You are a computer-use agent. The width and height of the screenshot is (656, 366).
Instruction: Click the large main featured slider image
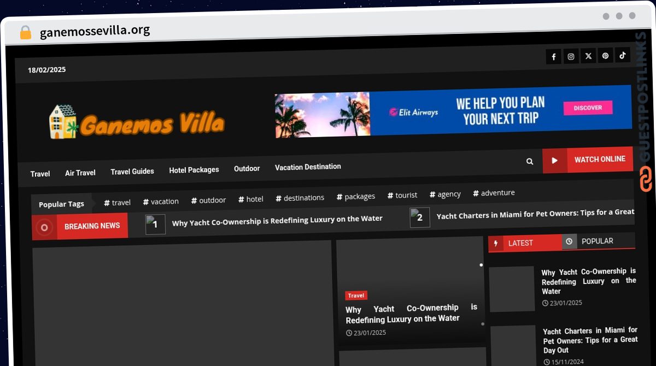pos(183,303)
